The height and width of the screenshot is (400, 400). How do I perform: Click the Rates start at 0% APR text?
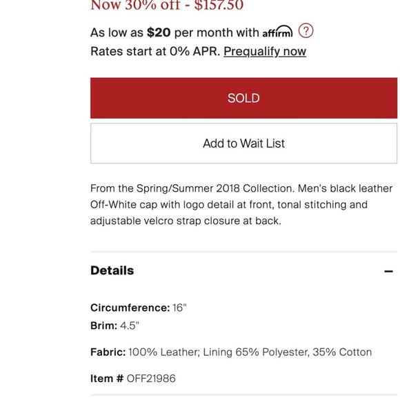pos(155,51)
